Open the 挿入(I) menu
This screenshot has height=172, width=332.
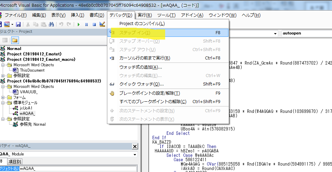78,15
